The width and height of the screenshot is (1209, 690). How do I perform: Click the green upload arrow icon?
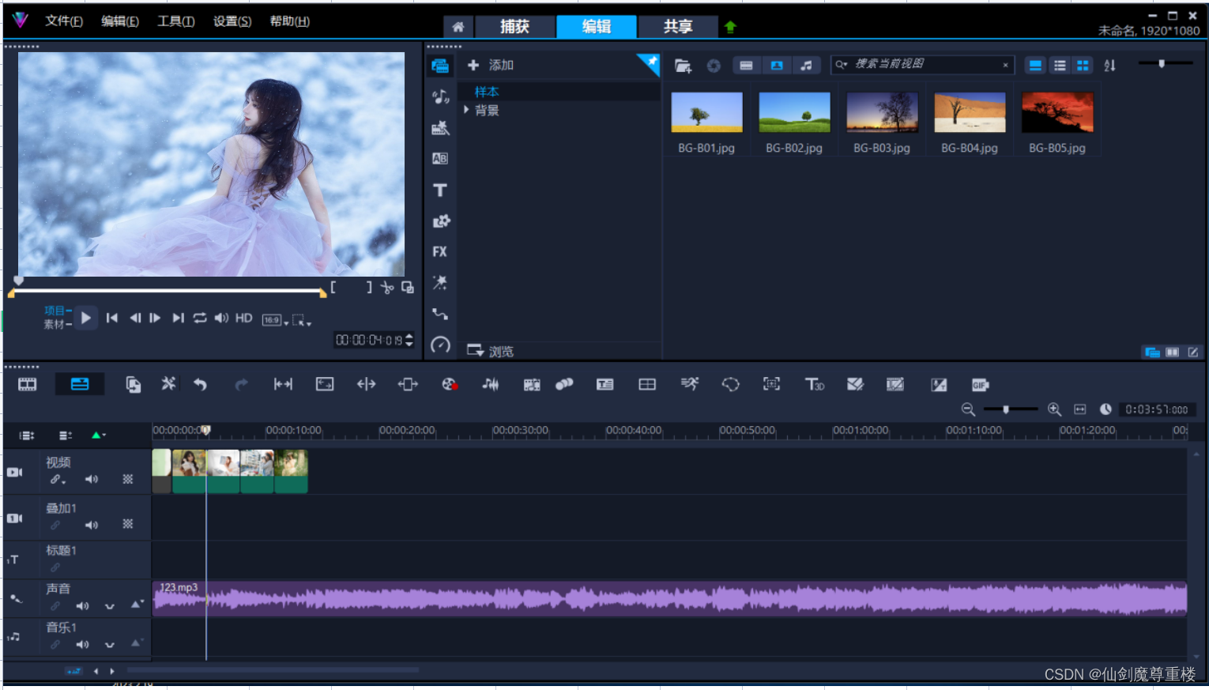click(x=730, y=27)
